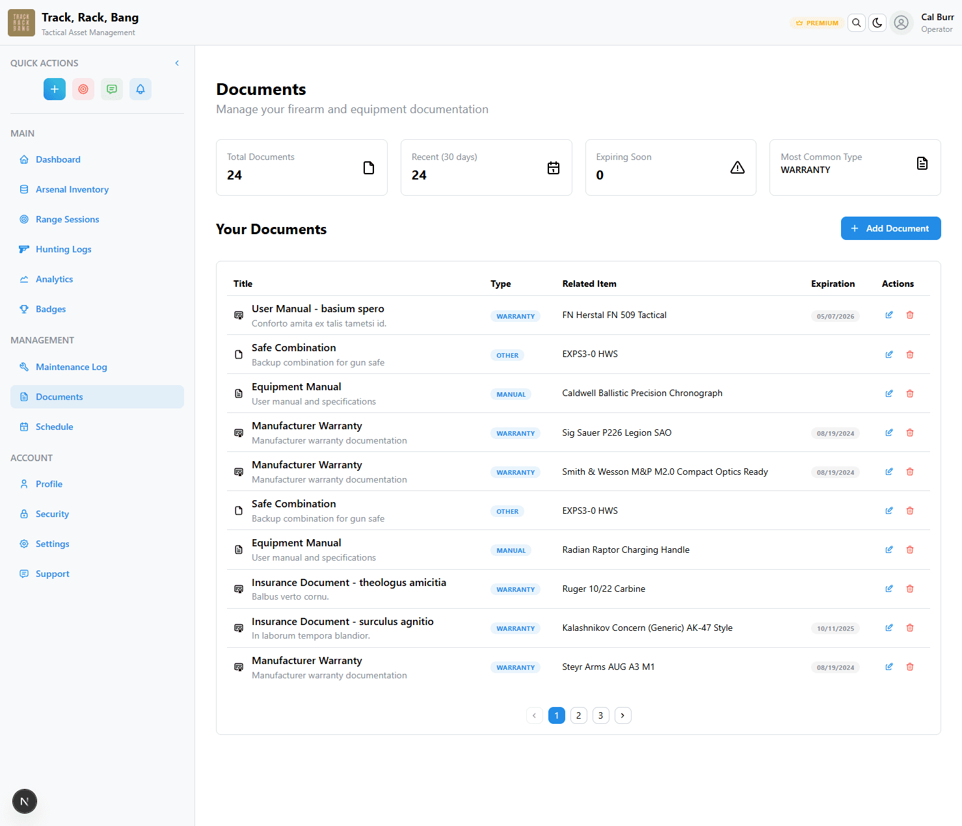Open Analytics page
The height and width of the screenshot is (826, 962).
97,279
